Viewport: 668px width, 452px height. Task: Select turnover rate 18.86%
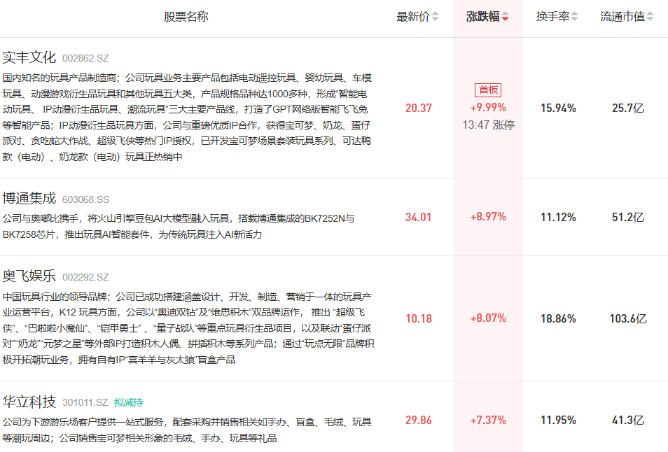(x=558, y=318)
